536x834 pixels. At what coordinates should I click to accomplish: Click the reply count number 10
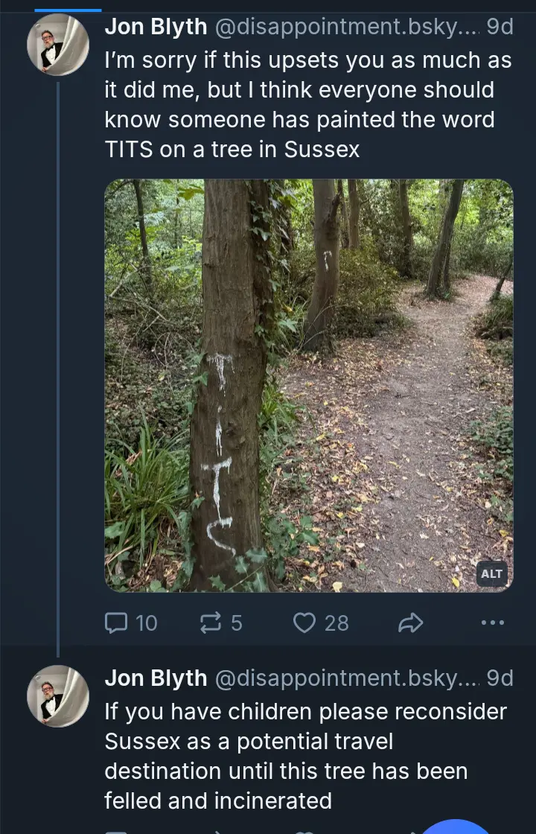(147, 623)
